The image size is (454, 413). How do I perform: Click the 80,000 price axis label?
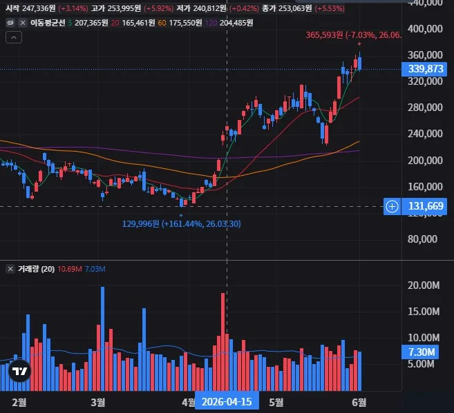[422, 239]
